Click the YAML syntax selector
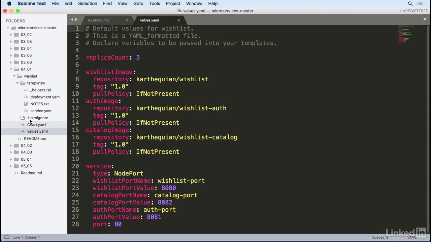The height and width of the screenshot is (242, 431). click(x=412, y=237)
